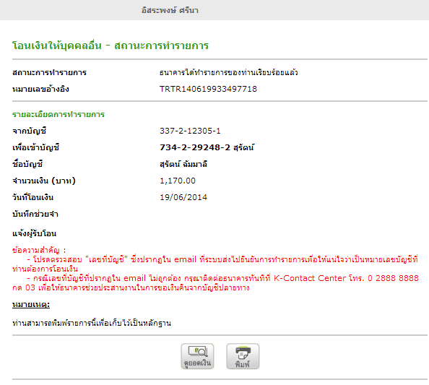Click the note ท่านสามารถพิมพ์รายการนี้เพื่อเก็บไว้เป็นหลักฐาน
Screen dimensions: 429x385
coord(92,323)
